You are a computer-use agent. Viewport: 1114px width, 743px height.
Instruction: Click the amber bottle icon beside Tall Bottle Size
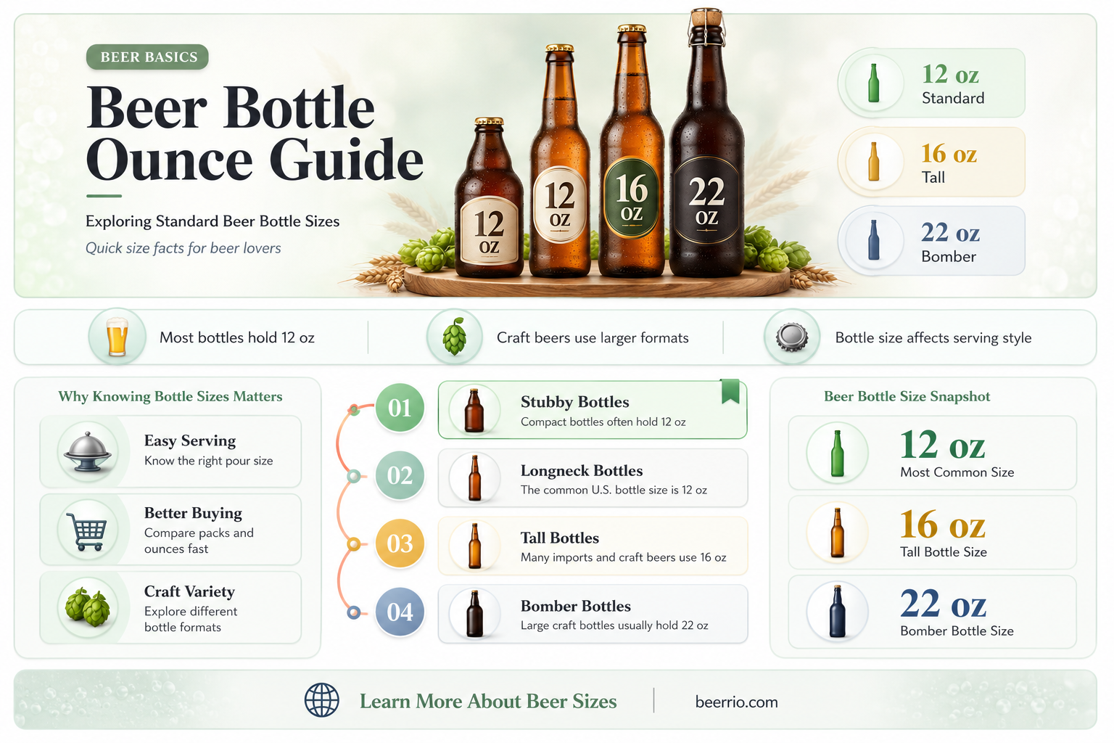[x=838, y=533]
